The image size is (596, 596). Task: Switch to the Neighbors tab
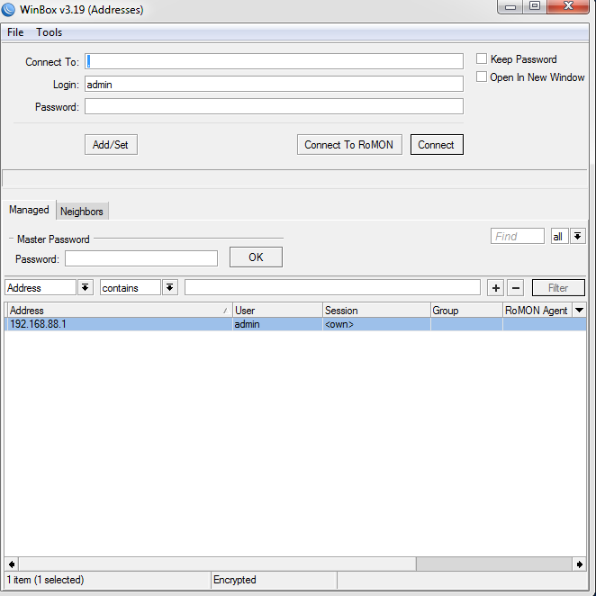click(82, 212)
